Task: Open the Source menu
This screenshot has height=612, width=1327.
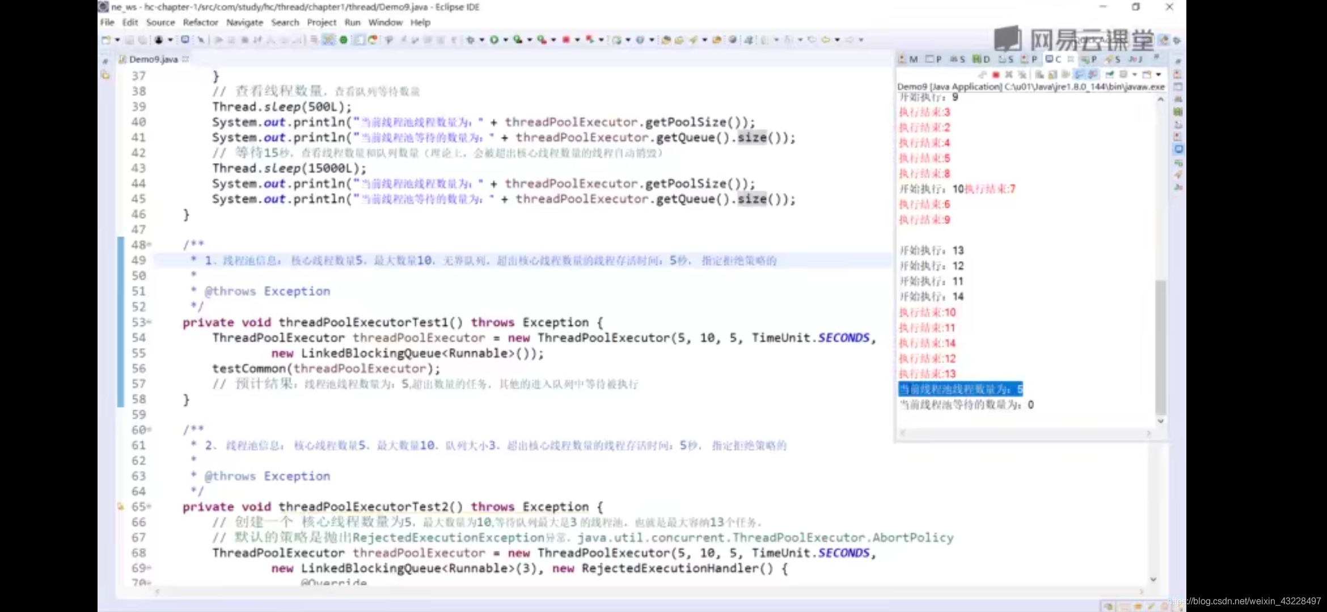Action: pos(160,22)
